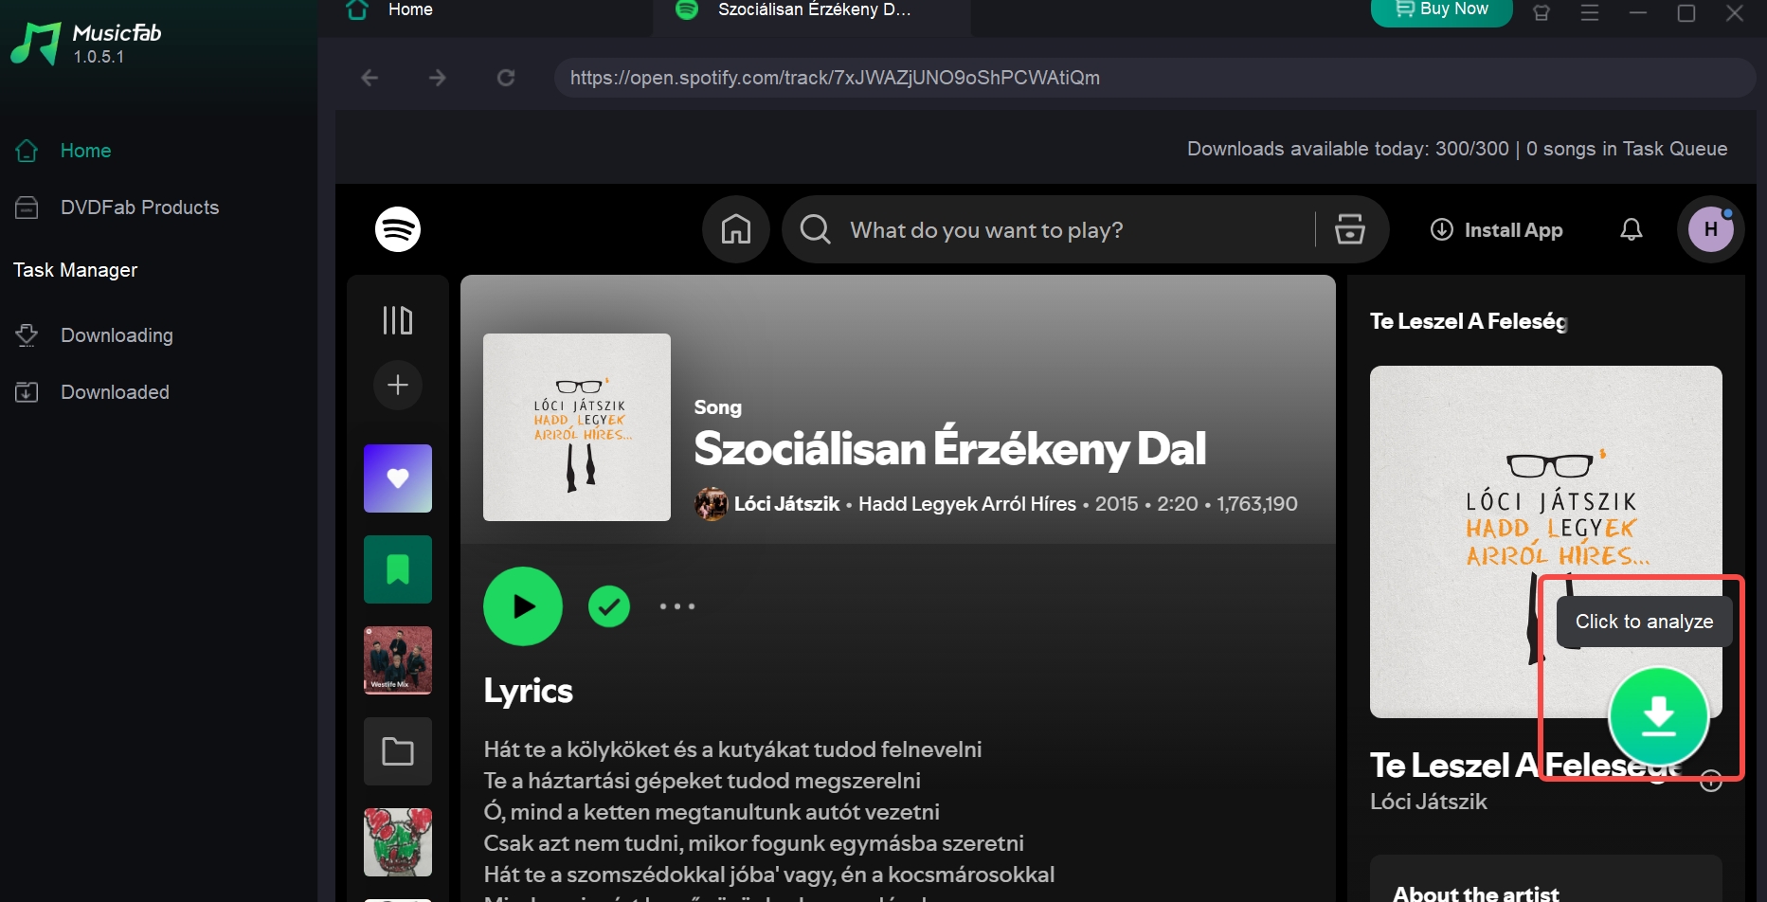Create a new playlist with the plus button
The width and height of the screenshot is (1767, 902).
coord(397,385)
